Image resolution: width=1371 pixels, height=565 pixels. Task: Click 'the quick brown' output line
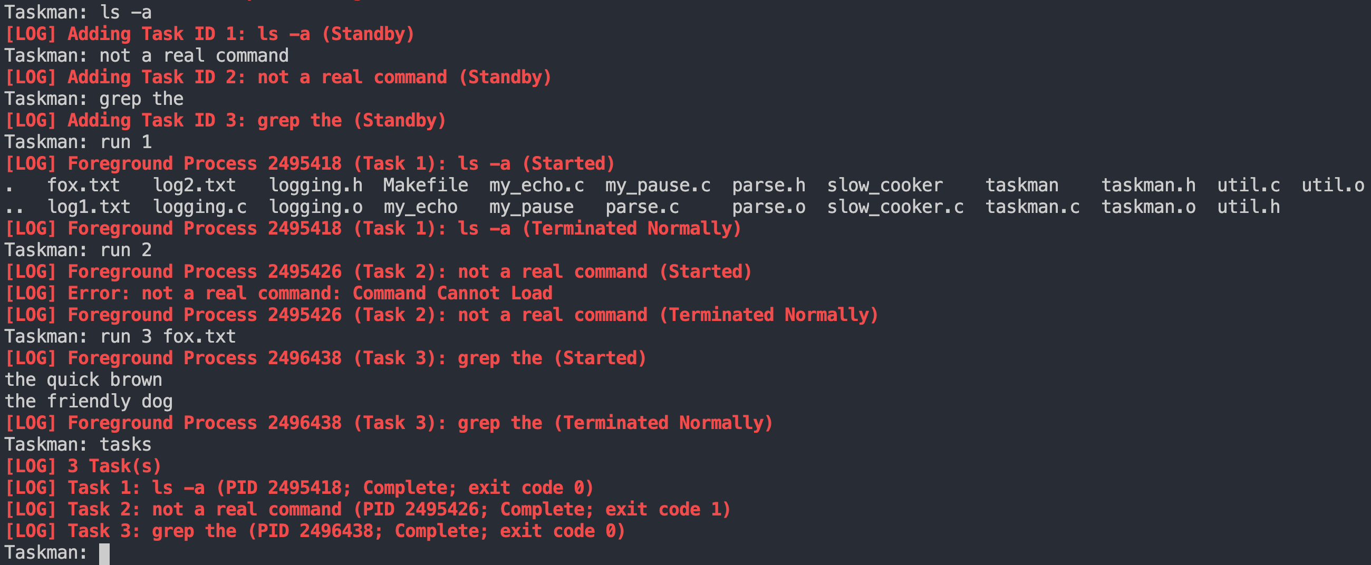coord(83,380)
